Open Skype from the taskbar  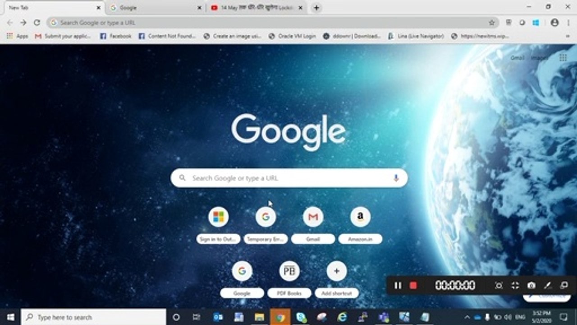click(x=301, y=317)
